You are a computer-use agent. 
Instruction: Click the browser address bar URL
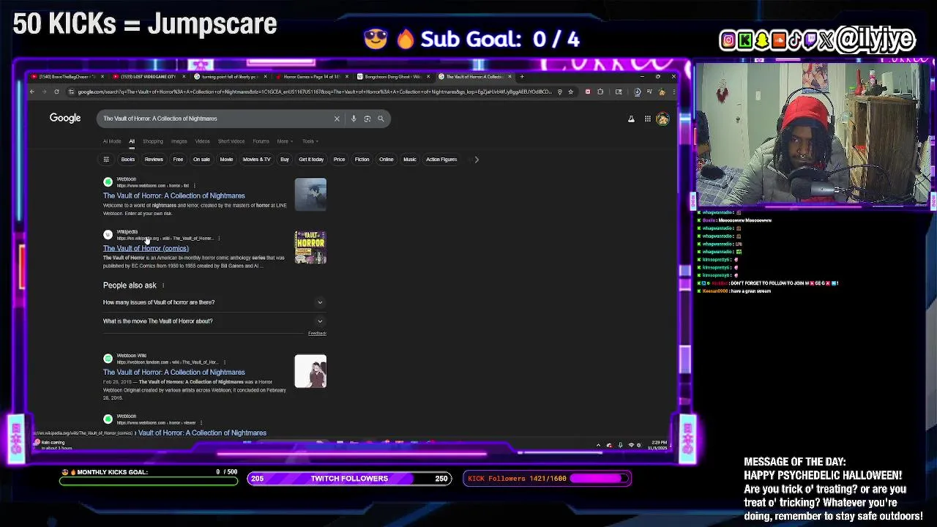click(x=315, y=91)
